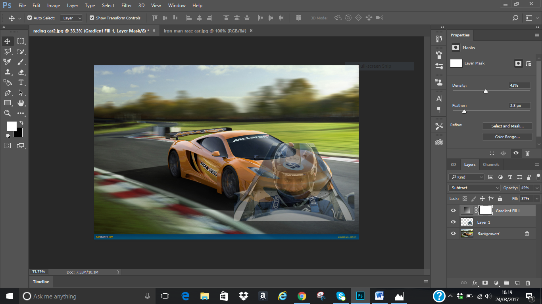Delete layer trash icon in Layers panel
The width and height of the screenshot is (542, 304).
click(x=528, y=283)
